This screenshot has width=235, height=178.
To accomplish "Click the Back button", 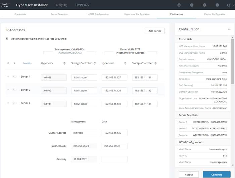I will (x=189, y=175).
